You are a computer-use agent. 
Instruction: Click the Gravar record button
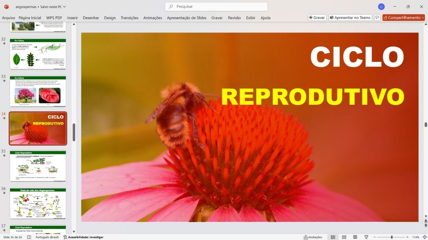coord(317,18)
